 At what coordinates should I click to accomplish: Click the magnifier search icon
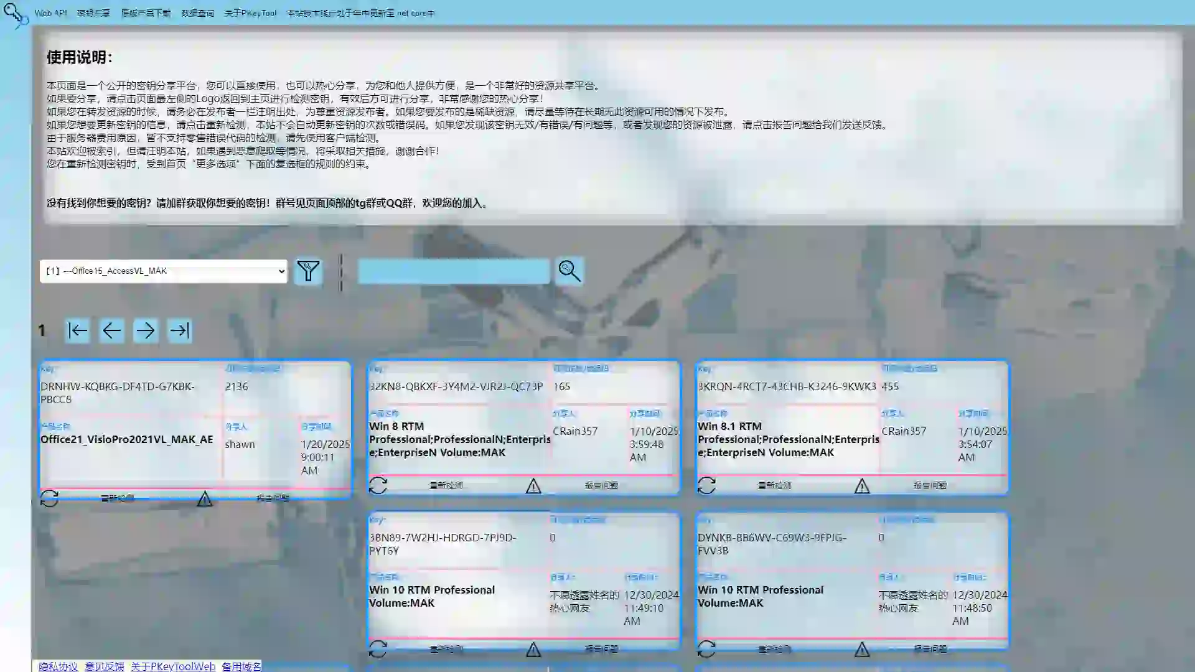pyautogui.click(x=569, y=271)
